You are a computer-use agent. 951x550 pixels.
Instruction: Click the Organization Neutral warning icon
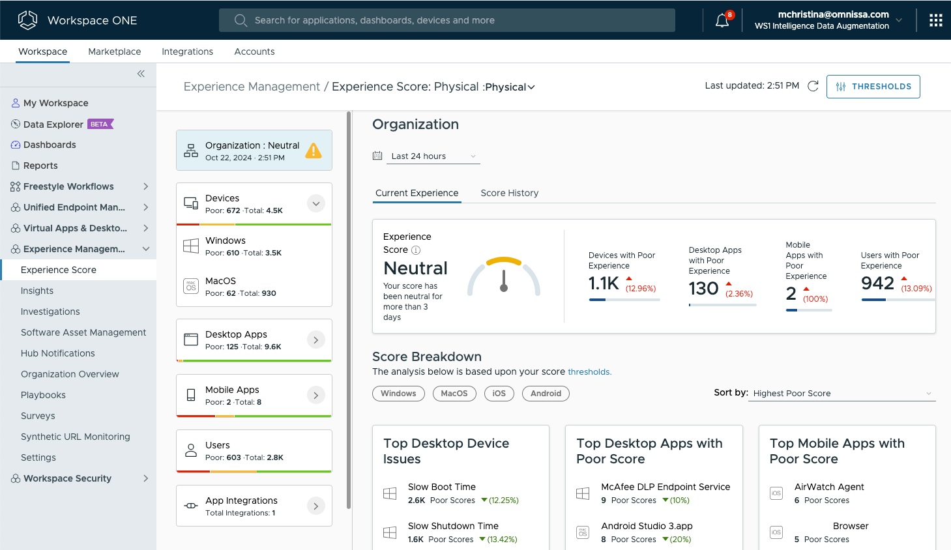pos(314,151)
